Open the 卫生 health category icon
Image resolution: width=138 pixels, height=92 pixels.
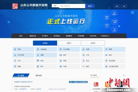click(x=84, y=55)
